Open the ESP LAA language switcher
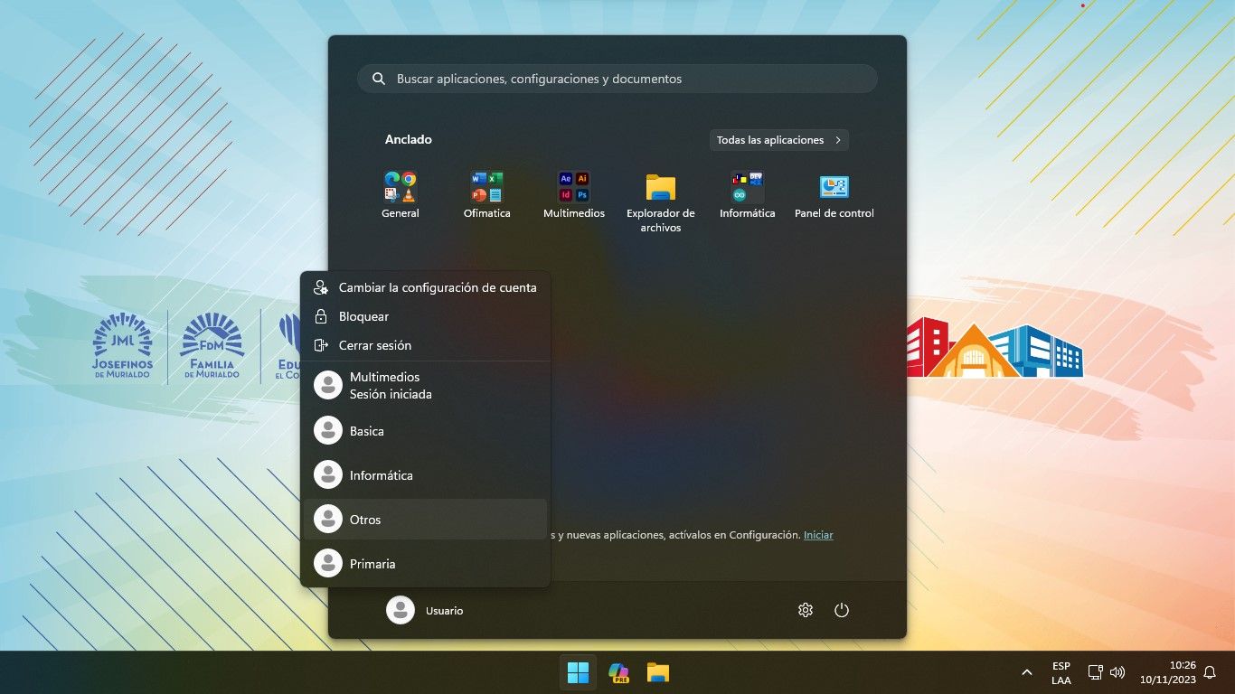Screen dimensions: 1235x694 (x=1061, y=672)
